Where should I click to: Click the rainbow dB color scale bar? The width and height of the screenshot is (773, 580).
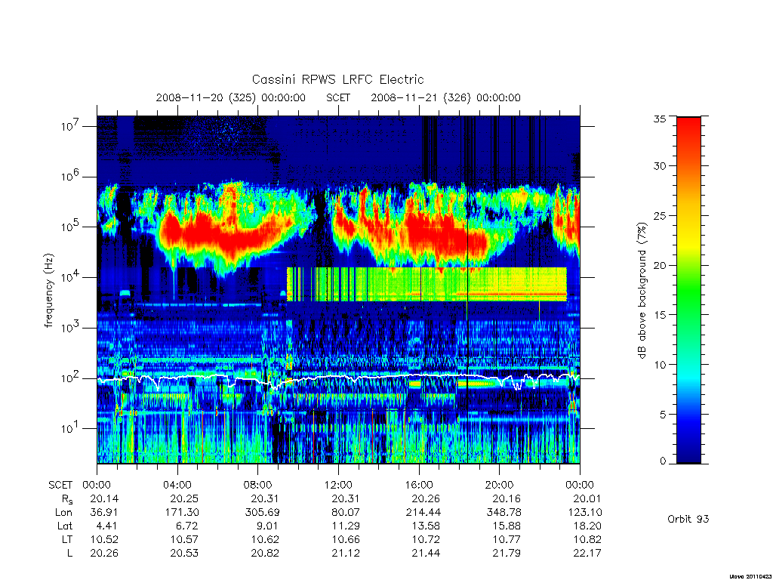click(x=688, y=290)
